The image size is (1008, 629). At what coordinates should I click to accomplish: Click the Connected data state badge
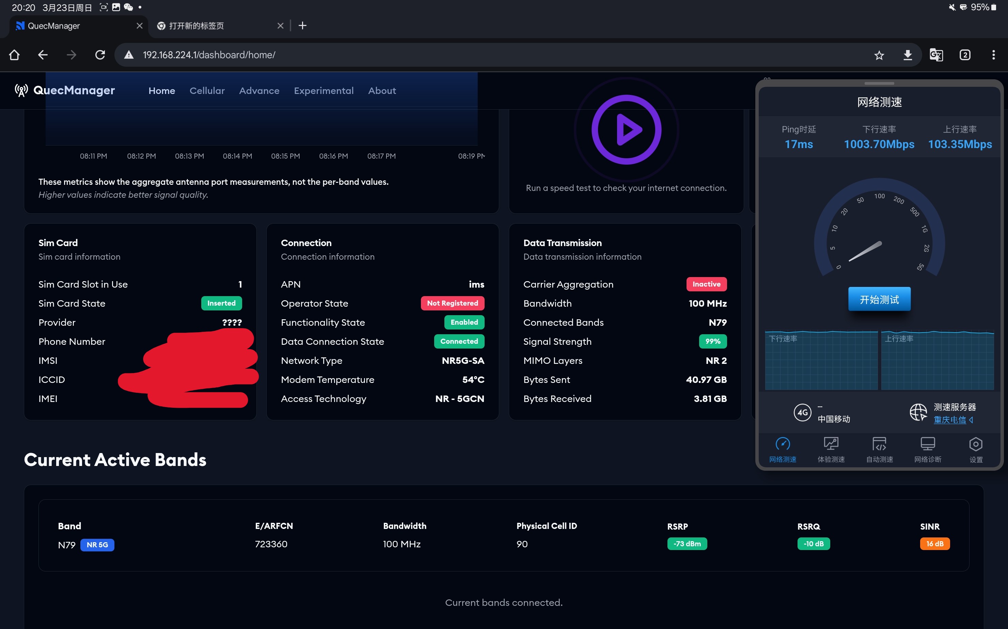coord(459,341)
